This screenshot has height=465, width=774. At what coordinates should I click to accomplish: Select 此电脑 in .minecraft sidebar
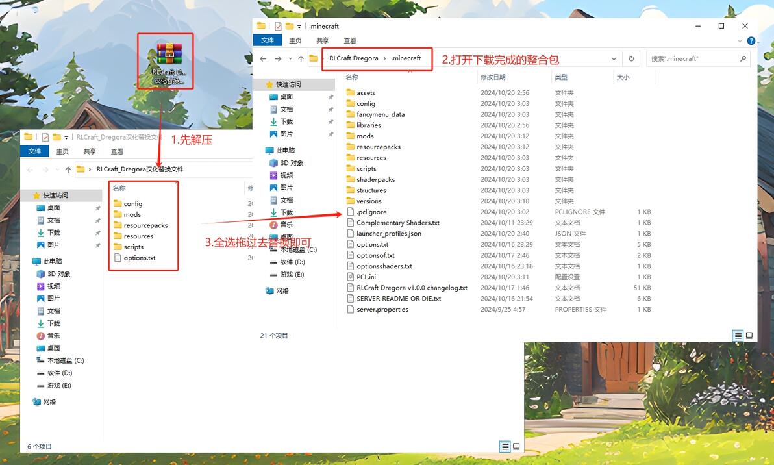tap(281, 151)
